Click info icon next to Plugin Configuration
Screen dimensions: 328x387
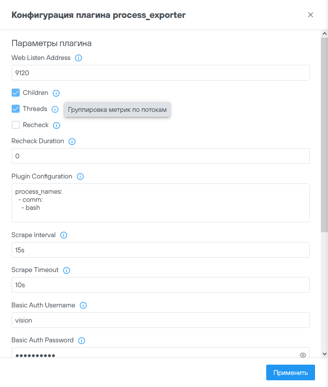(x=80, y=177)
